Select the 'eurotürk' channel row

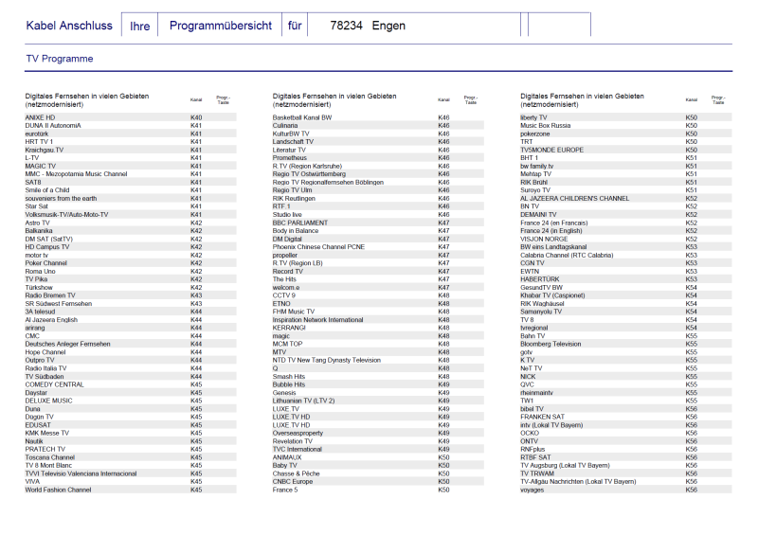131,134
